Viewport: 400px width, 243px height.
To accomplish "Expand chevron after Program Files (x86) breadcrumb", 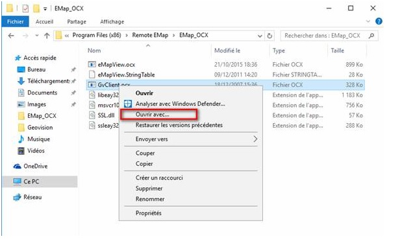I will tap(127, 36).
